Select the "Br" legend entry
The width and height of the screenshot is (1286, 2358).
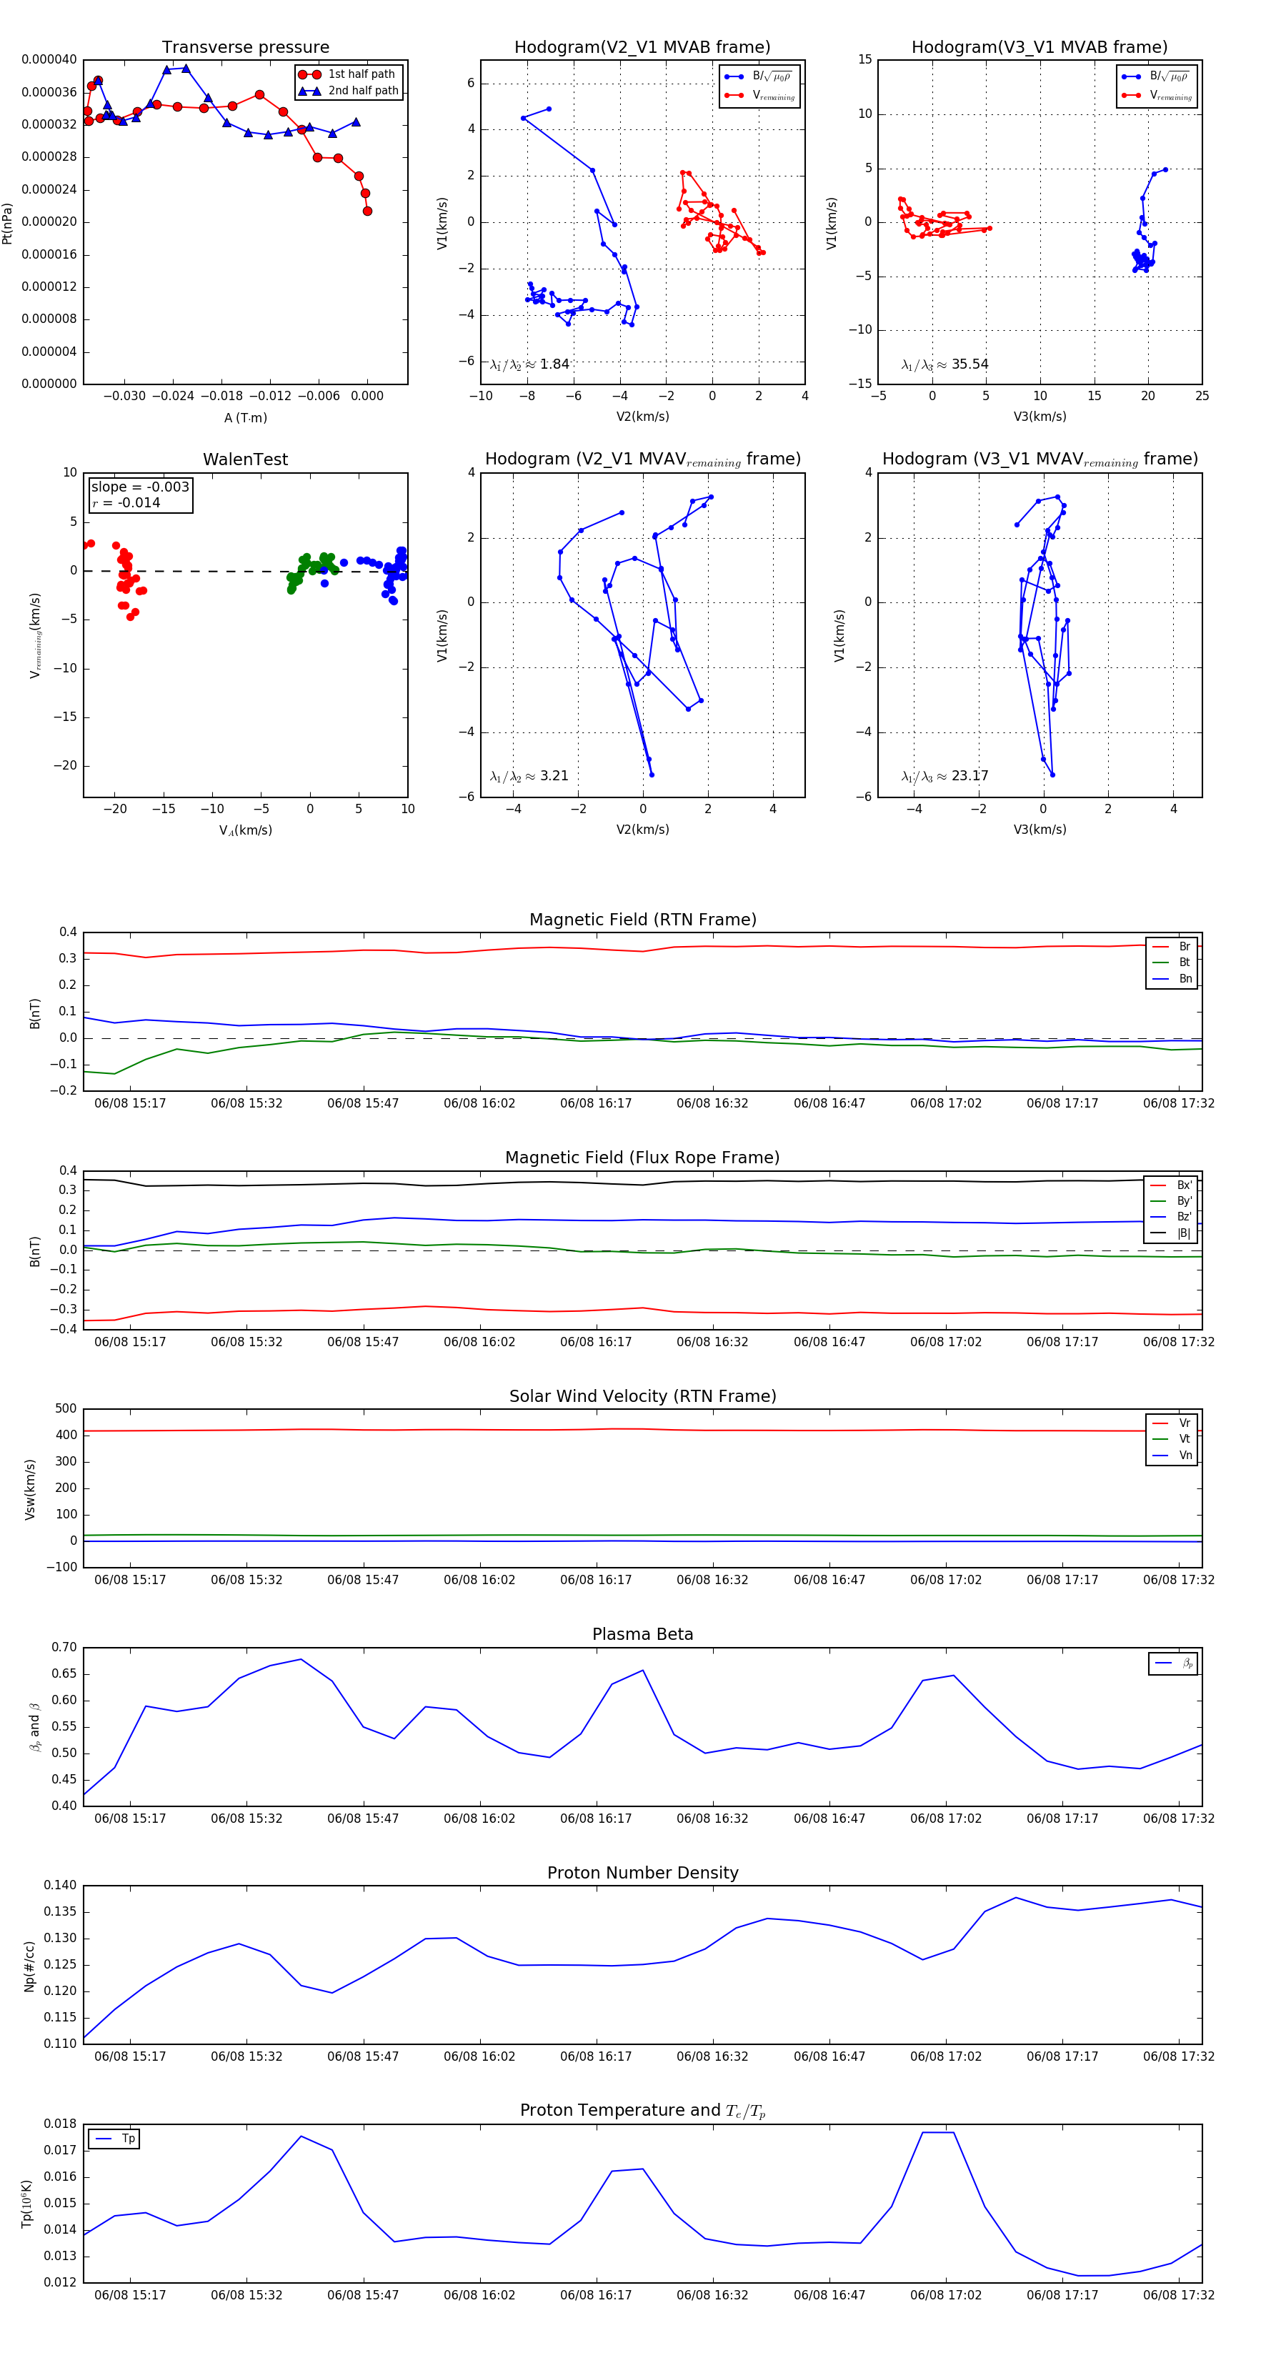[1172, 947]
